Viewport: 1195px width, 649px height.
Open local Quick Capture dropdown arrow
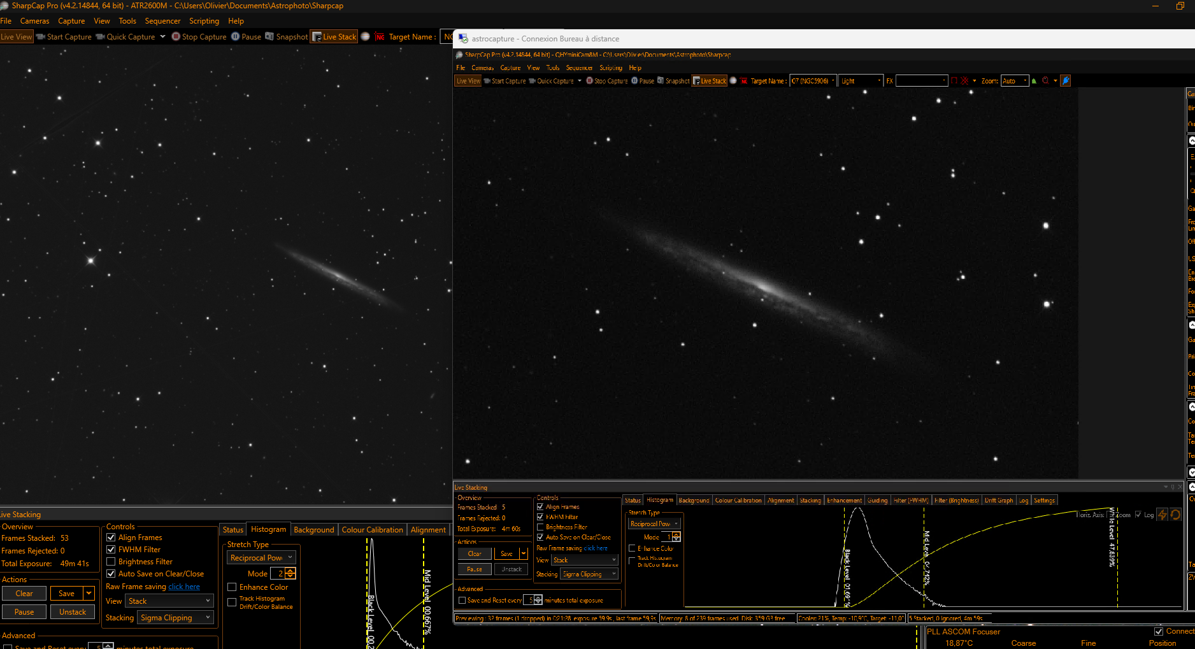click(162, 37)
